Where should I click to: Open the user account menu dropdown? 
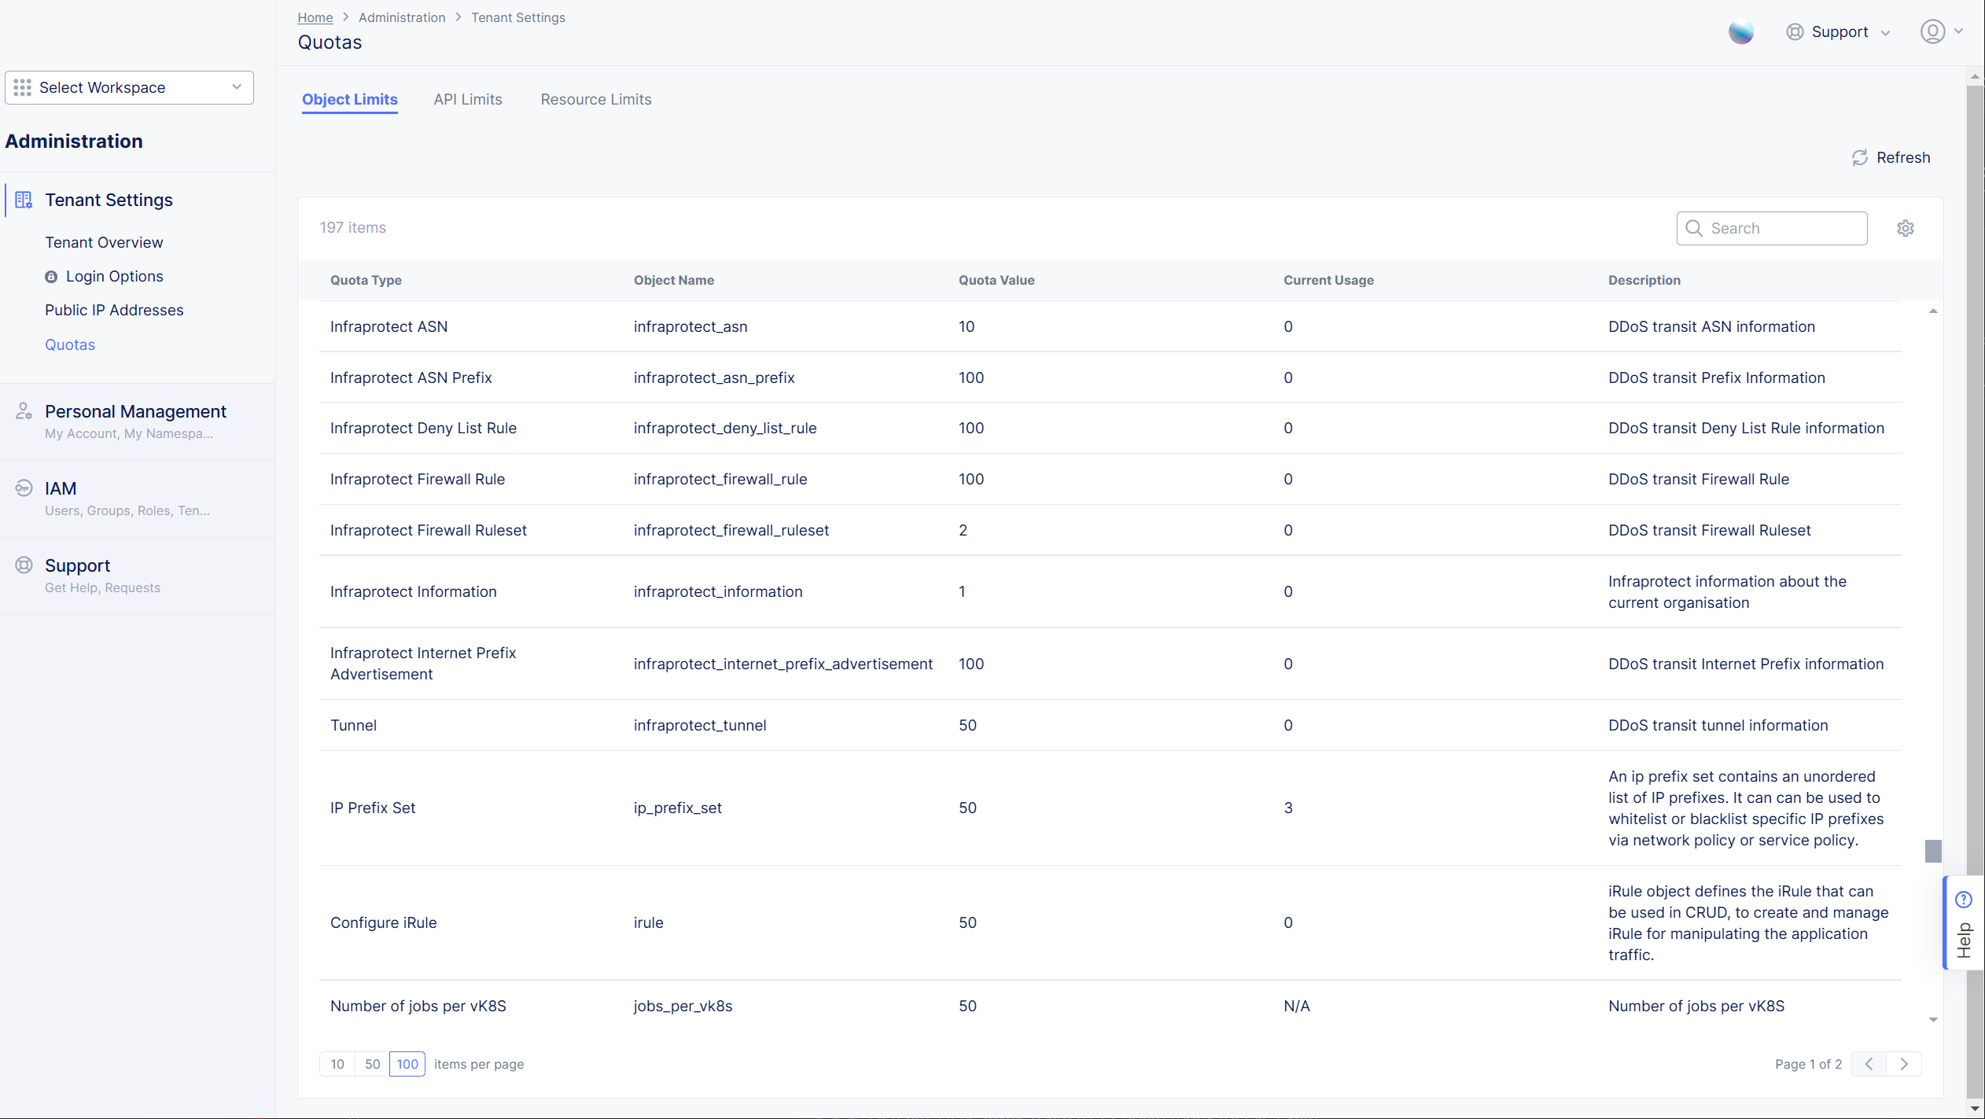(1941, 31)
